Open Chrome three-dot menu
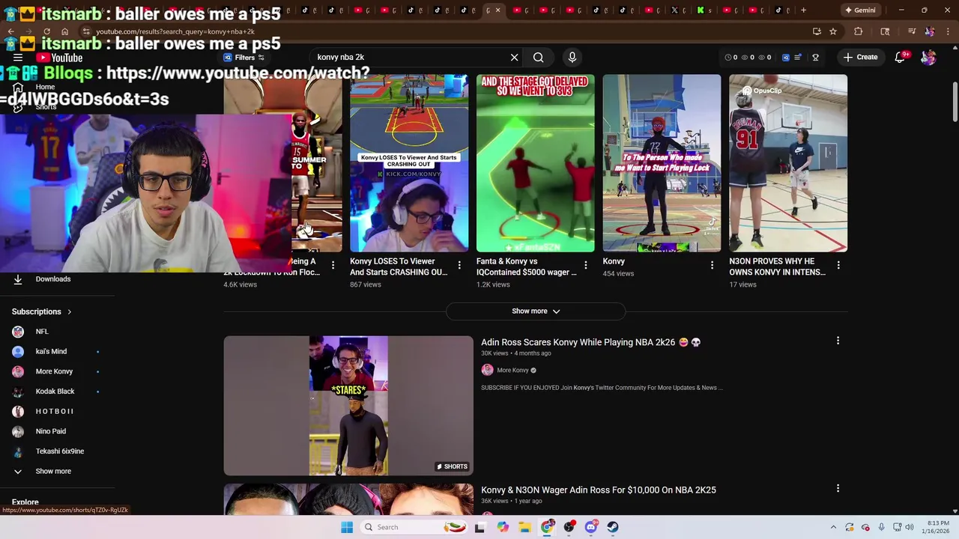 pyautogui.click(x=948, y=31)
